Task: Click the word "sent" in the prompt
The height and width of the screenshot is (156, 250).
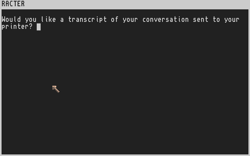Action: (x=200, y=19)
